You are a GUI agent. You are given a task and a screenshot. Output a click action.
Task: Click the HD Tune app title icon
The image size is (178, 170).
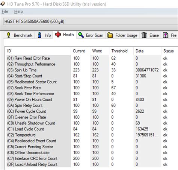pyautogui.click(x=3, y=4)
